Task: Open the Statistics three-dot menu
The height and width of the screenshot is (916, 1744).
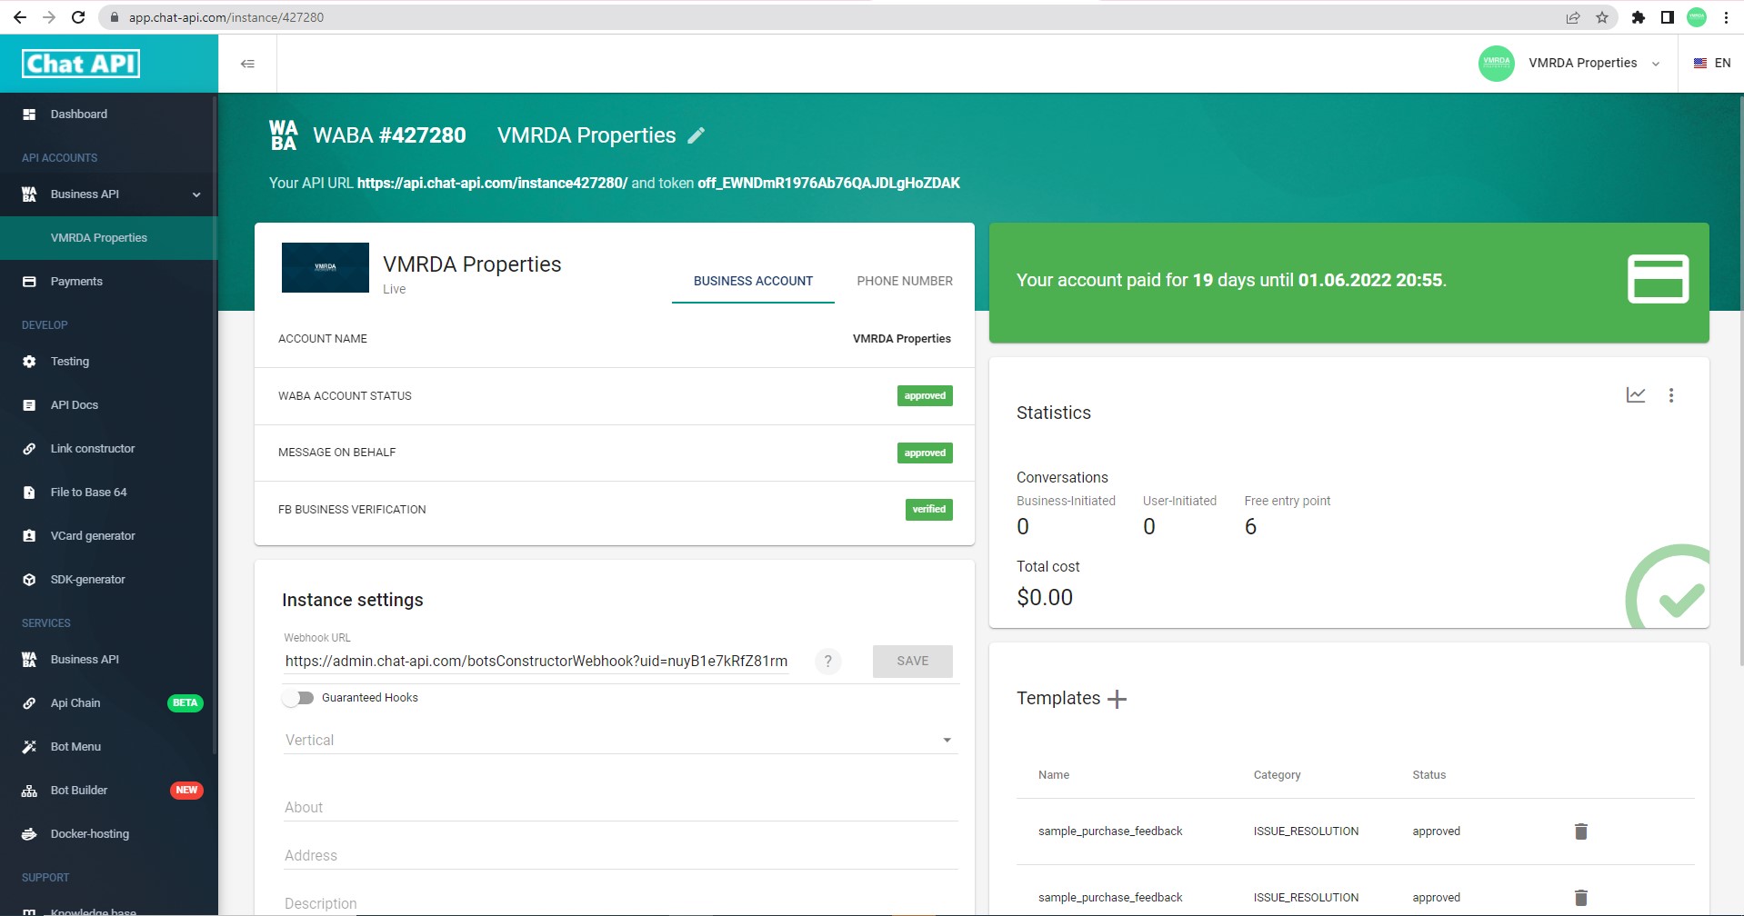Action: pyautogui.click(x=1671, y=395)
